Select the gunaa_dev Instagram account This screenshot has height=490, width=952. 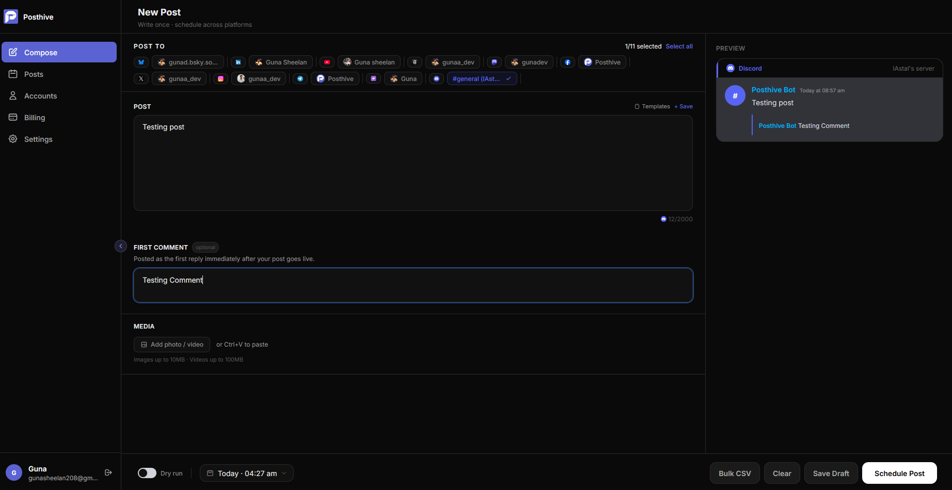tap(259, 79)
